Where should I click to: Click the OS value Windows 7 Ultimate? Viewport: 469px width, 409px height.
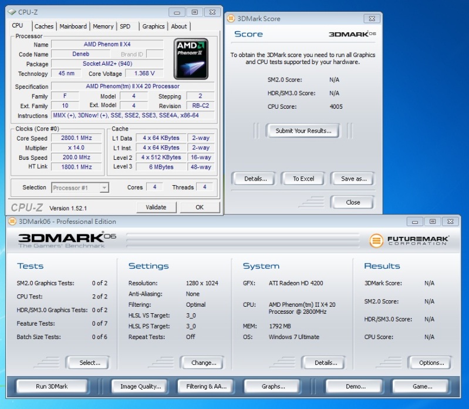293,337
